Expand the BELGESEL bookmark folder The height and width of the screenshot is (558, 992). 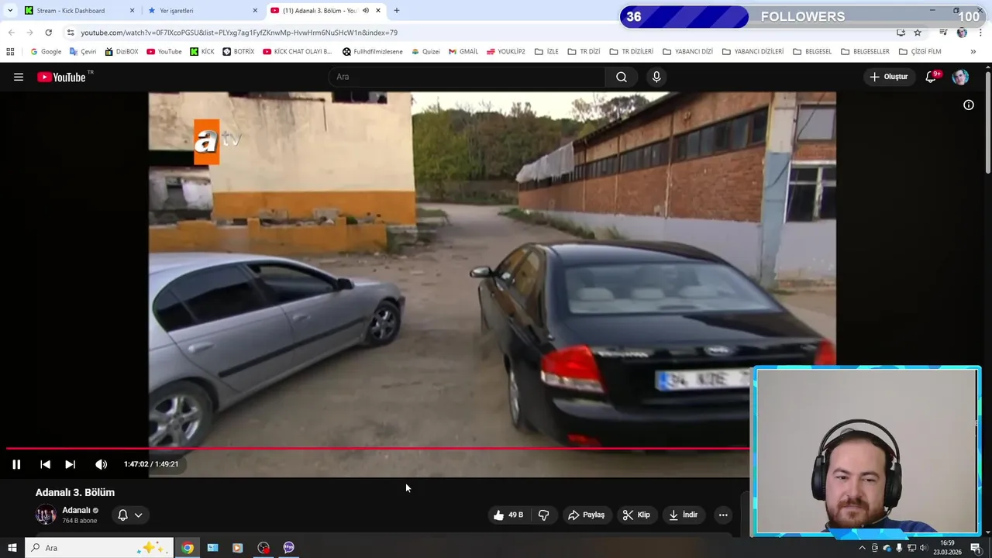[x=811, y=52]
